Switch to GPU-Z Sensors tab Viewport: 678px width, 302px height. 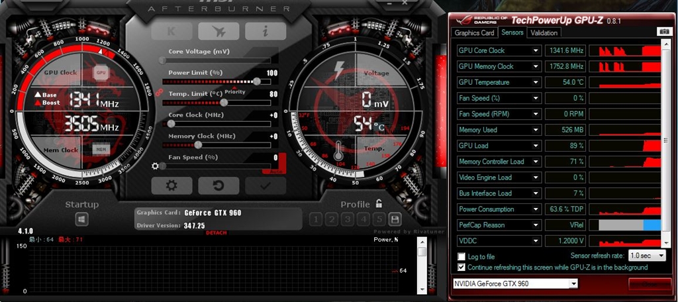point(512,32)
